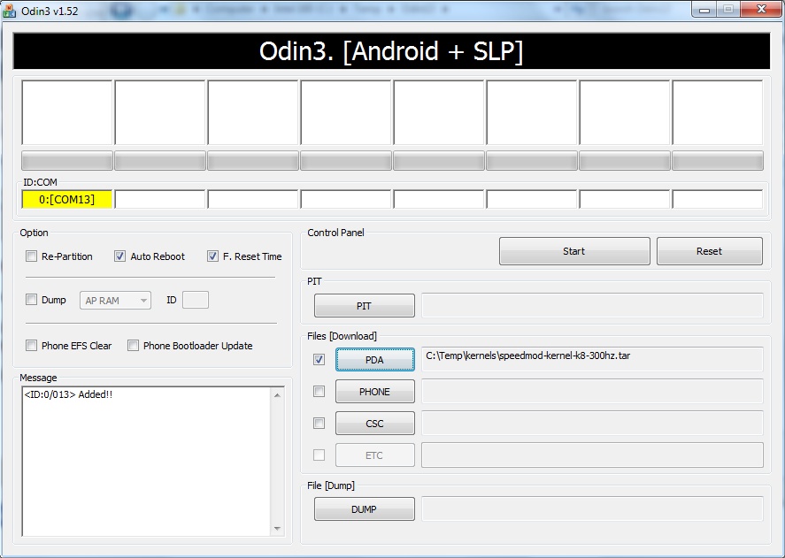The height and width of the screenshot is (558, 785).
Task: Uncheck the PDA file checkbox
Action: [319, 359]
